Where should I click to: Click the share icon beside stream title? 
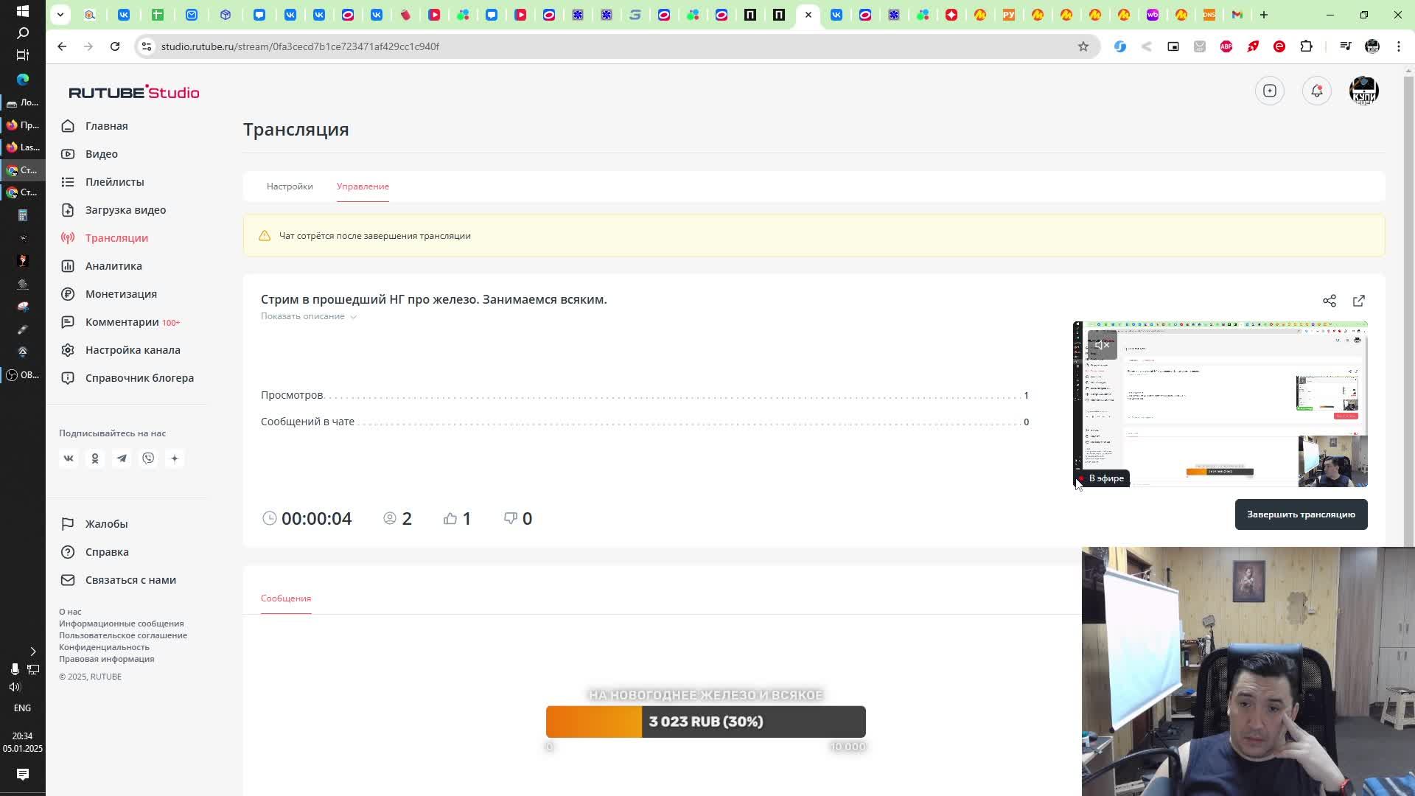pyautogui.click(x=1329, y=301)
